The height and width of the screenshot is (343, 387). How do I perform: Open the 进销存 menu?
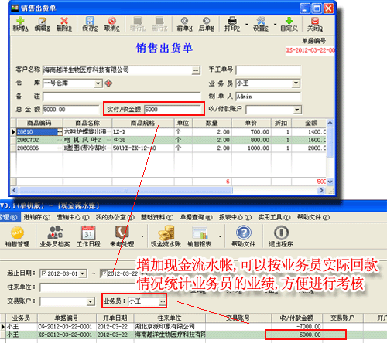pyautogui.click(x=37, y=217)
